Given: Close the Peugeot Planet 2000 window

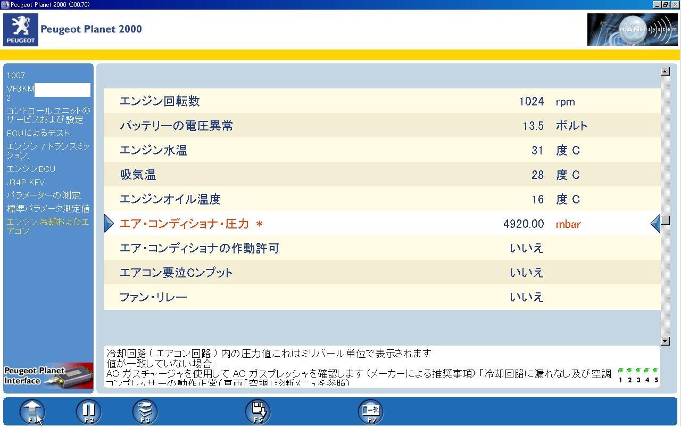Looking at the screenshot, I should [675, 5].
